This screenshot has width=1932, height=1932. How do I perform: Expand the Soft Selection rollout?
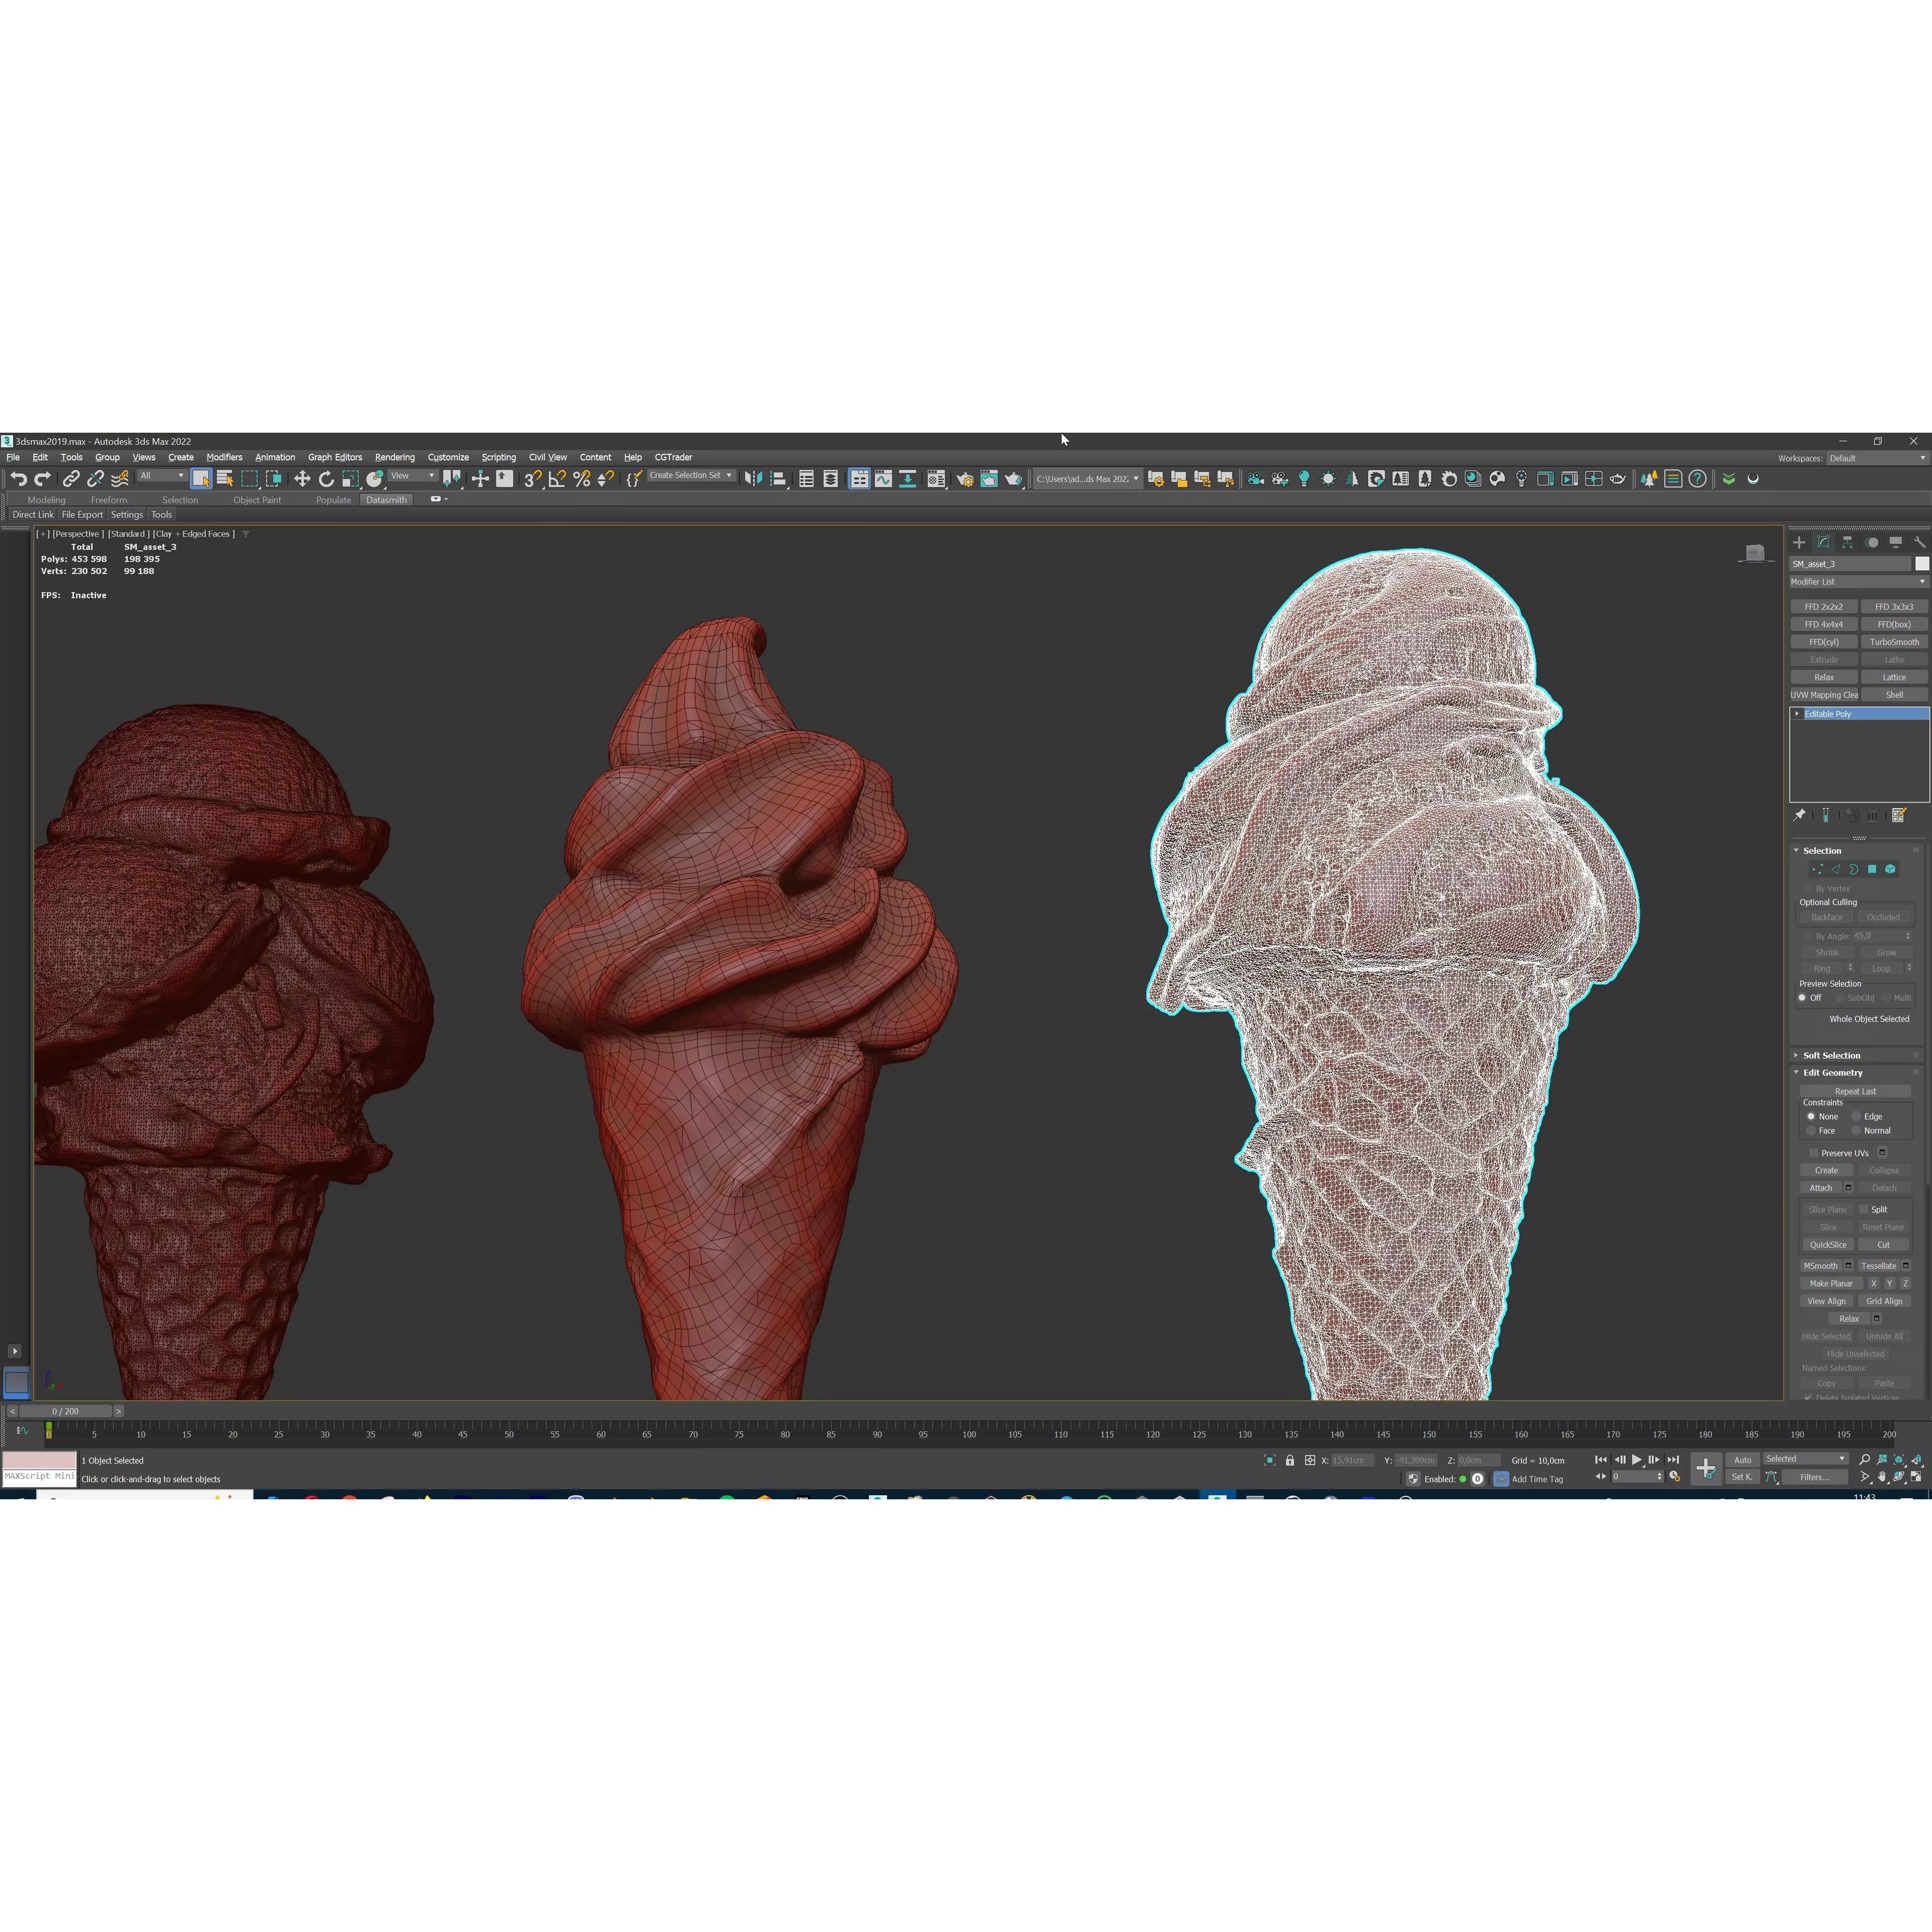point(1831,1055)
